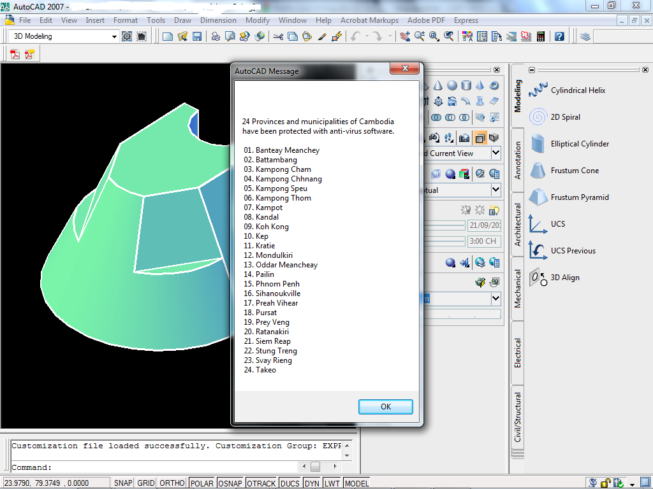Click OK in the AutoCAD Message dialog

[x=386, y=407]
